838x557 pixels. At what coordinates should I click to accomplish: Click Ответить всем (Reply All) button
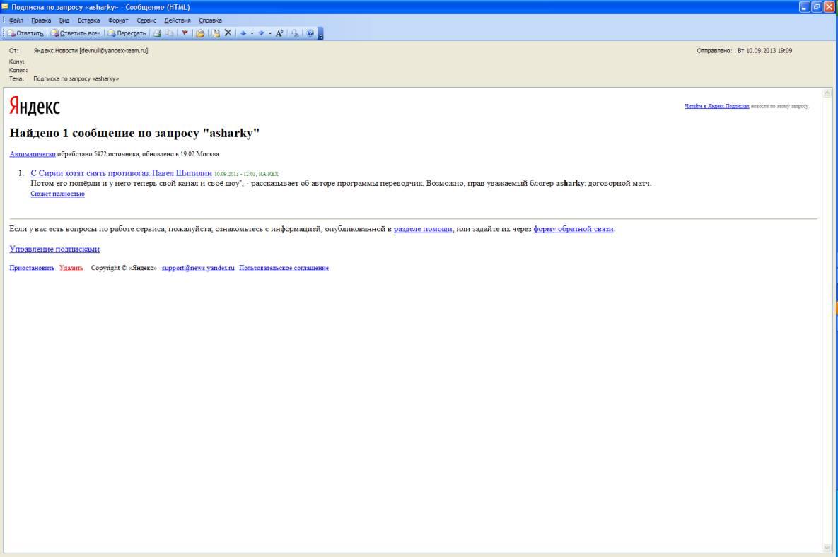pos(76,33)
